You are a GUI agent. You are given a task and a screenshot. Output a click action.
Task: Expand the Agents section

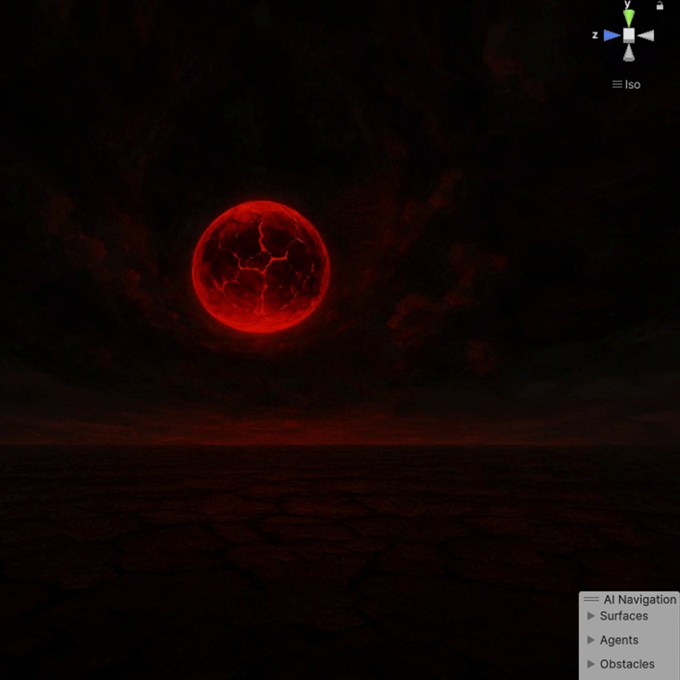pos(591,640)
